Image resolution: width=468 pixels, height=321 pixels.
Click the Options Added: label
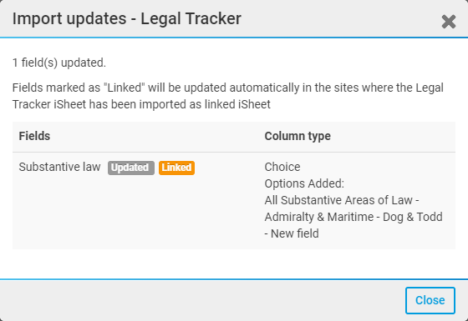pos(304,183)
